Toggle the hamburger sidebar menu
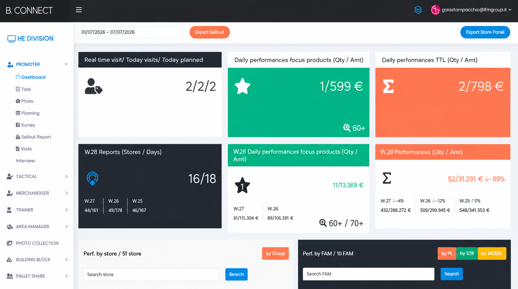 point(79,10)
